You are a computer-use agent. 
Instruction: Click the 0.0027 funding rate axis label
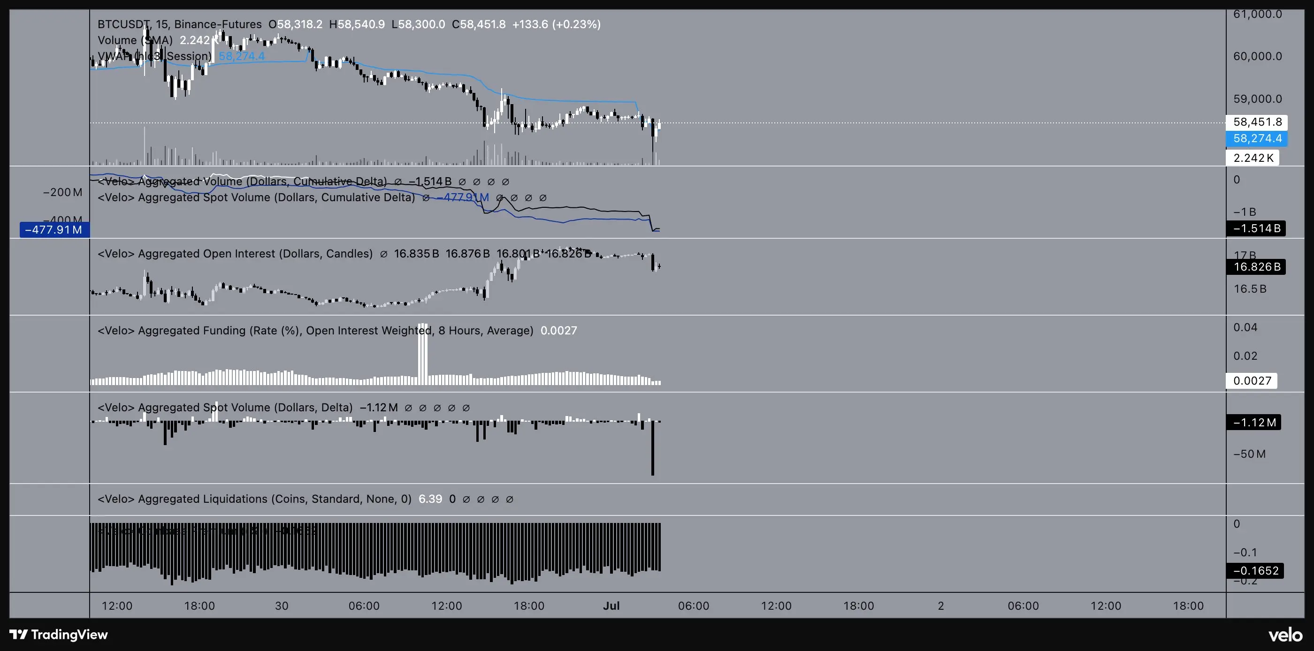(1252, 381)
